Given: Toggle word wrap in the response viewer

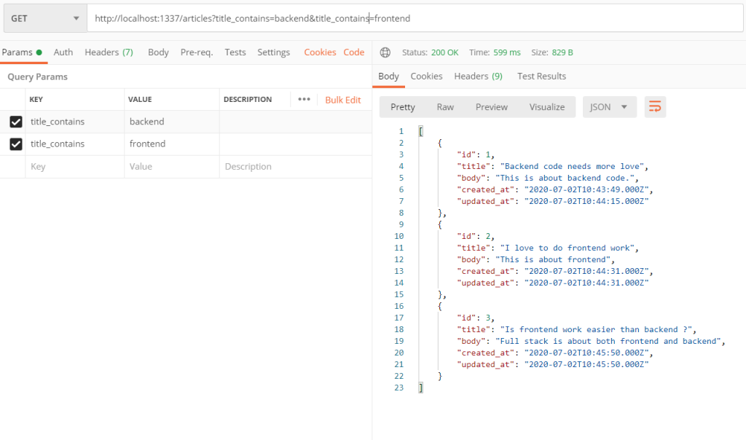Looking at the screenshot, I should click(654, 106).
